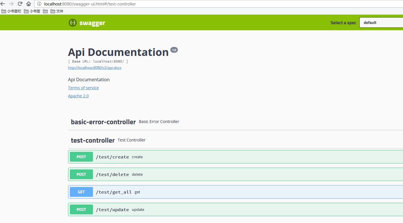The image size is (403, 223).
Task: Click the site info icon in address bar
Action: (x=39, y=4)
